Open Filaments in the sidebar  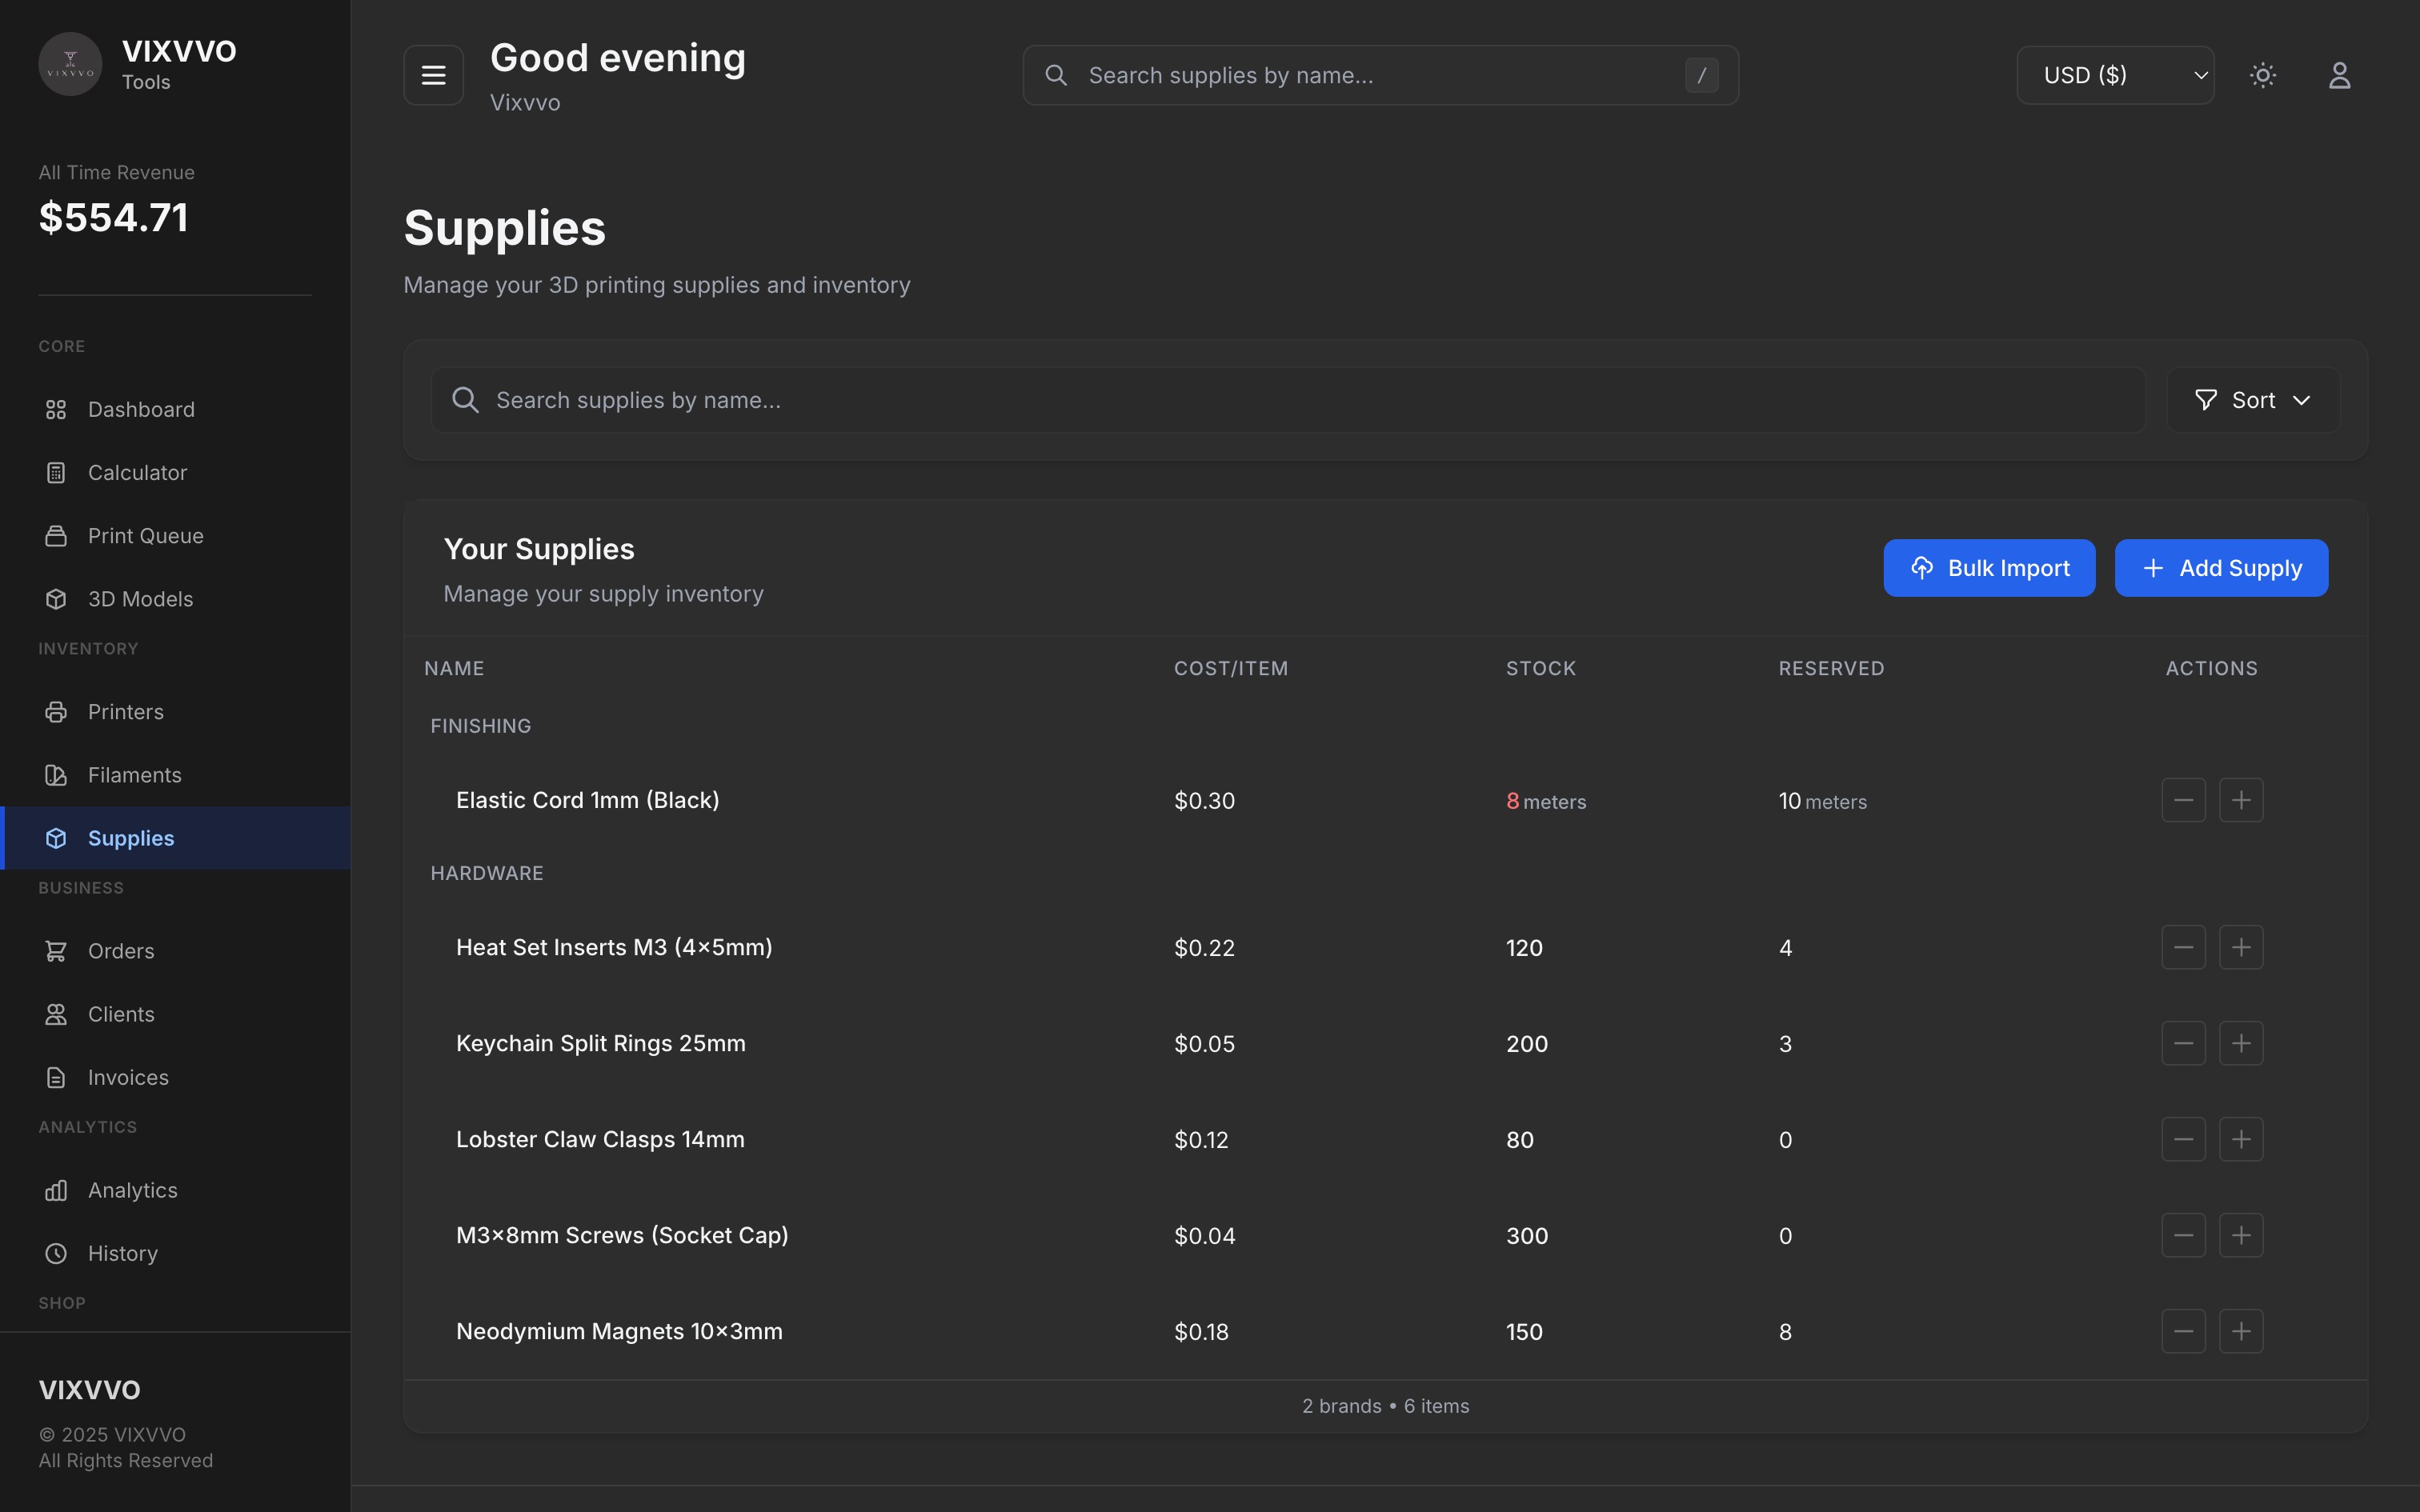click(134, 775)
